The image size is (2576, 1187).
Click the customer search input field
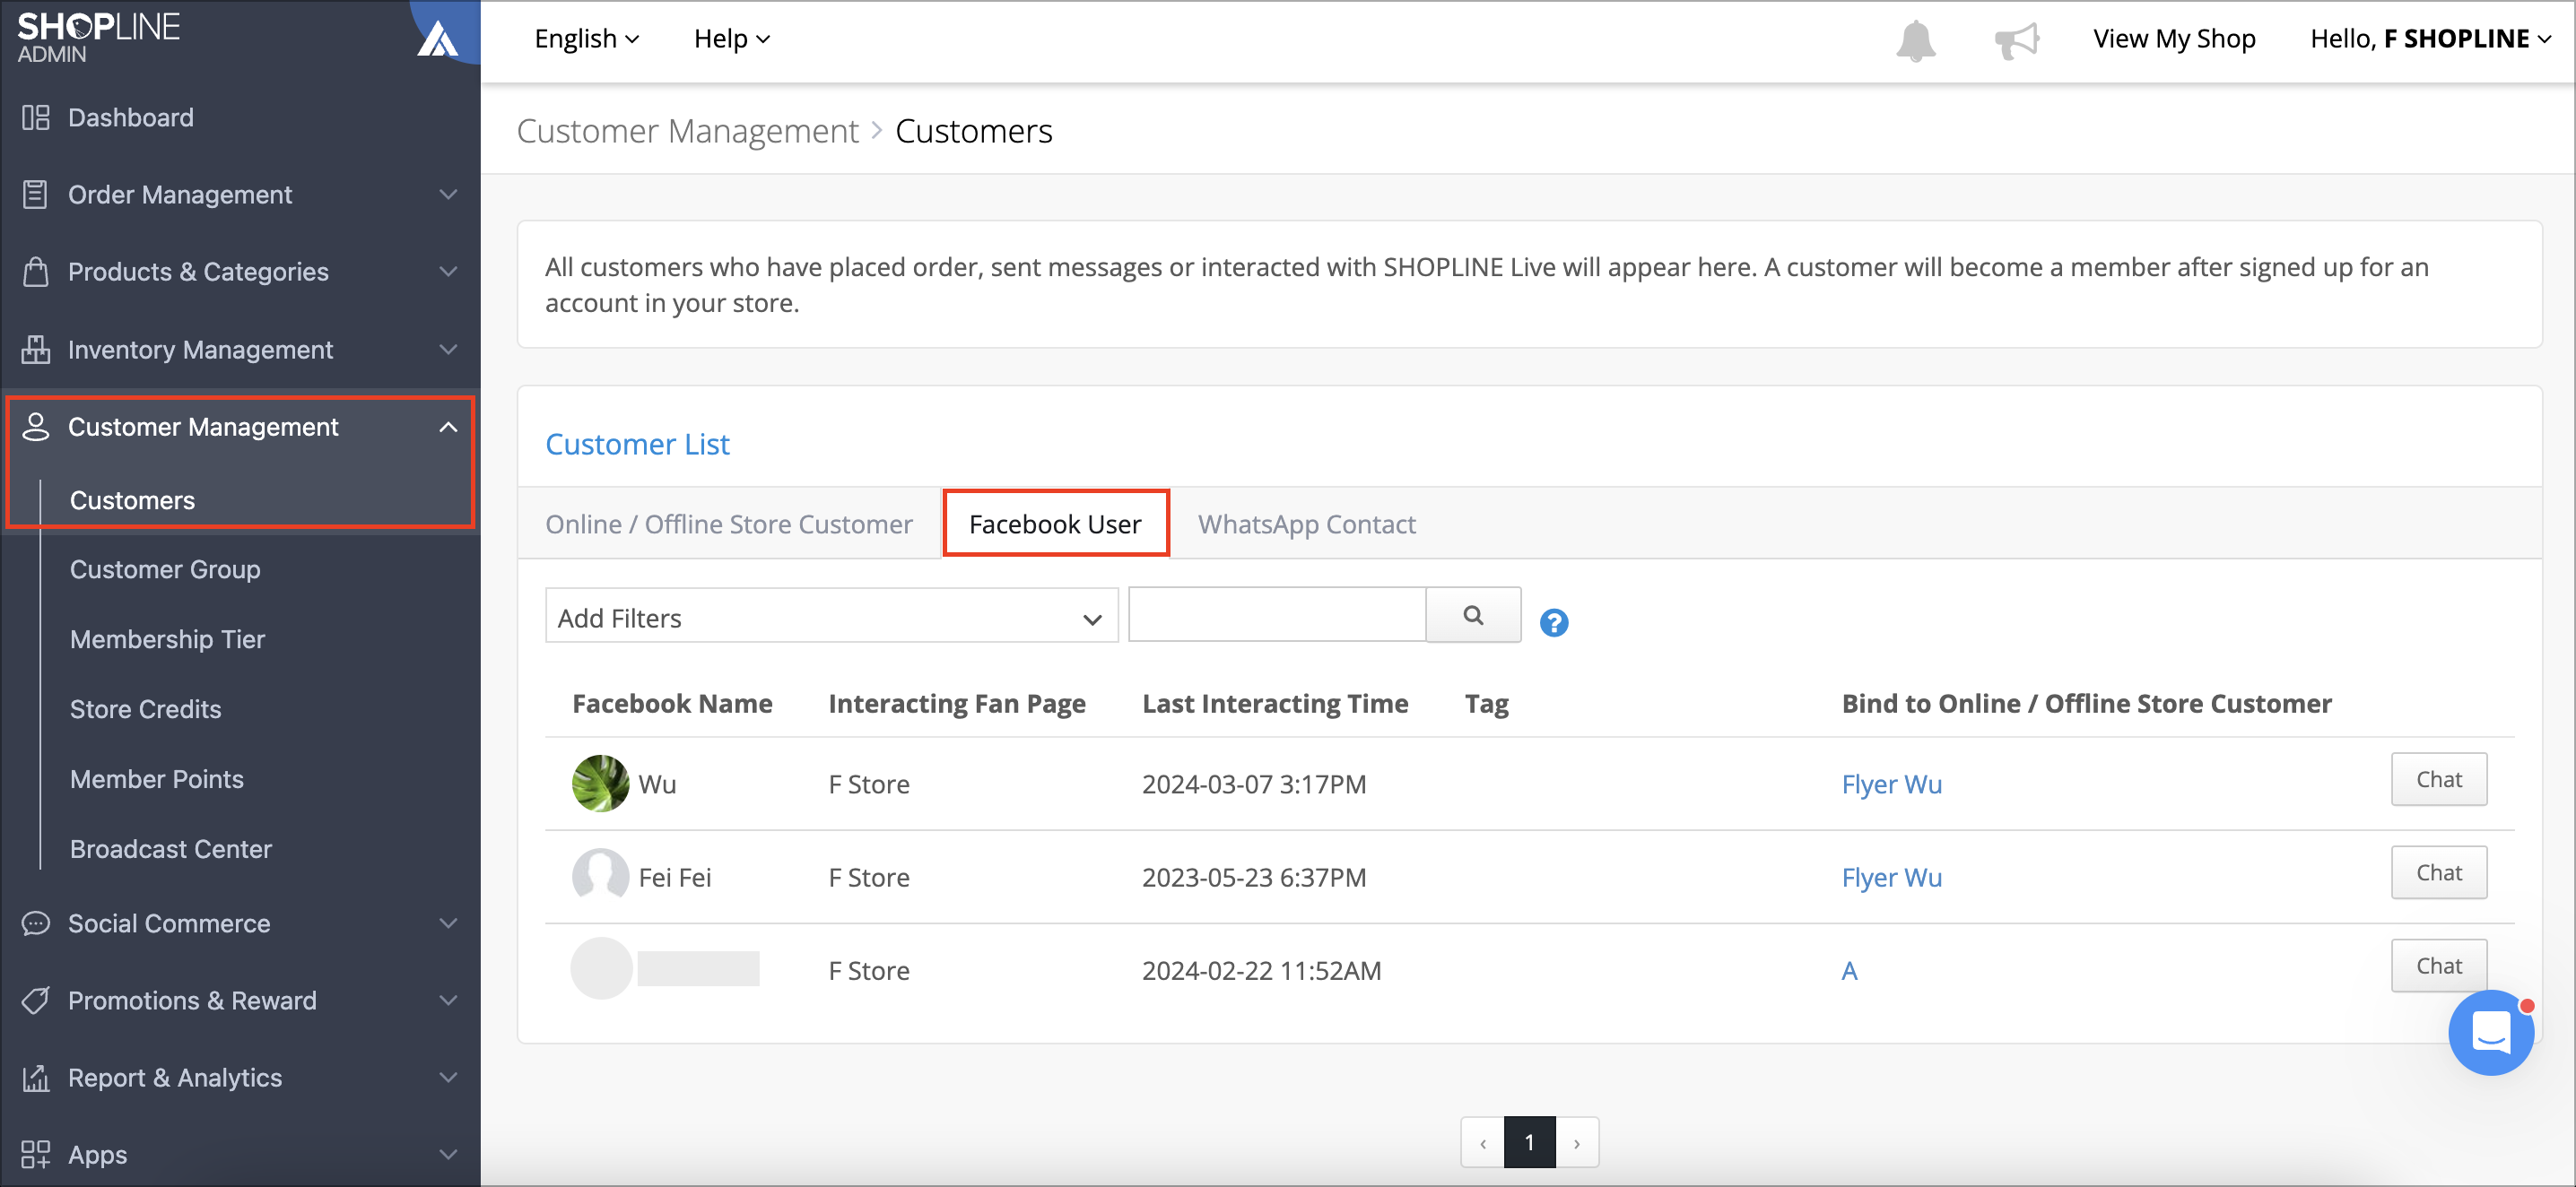pyautogui.click(x=1277, y=614)
